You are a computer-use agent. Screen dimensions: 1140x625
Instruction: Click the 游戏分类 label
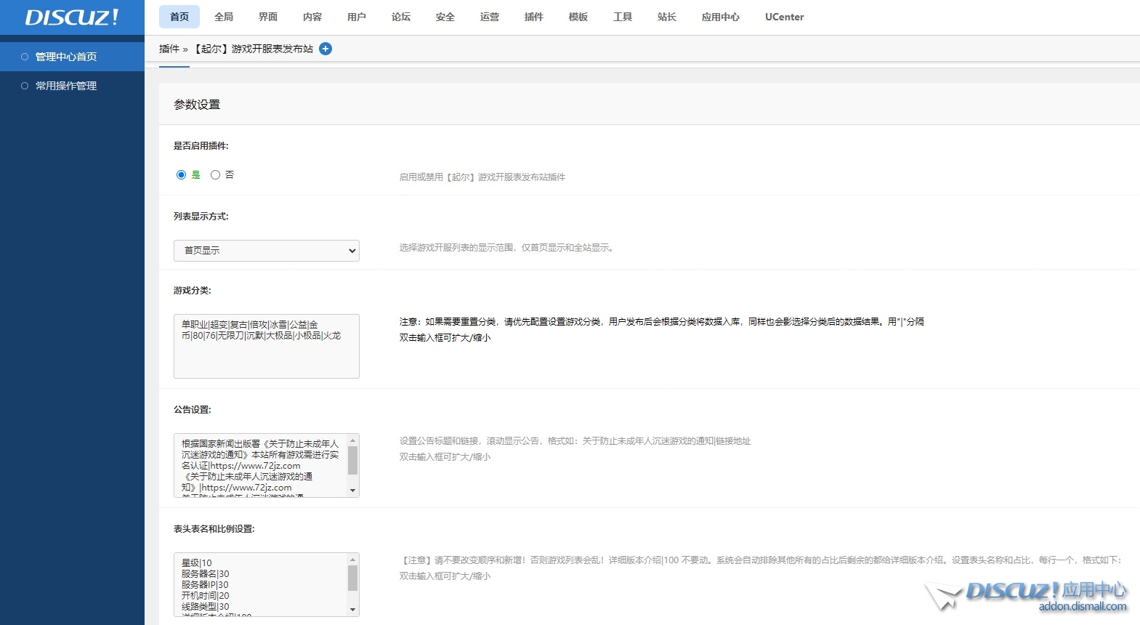(193, 291)
